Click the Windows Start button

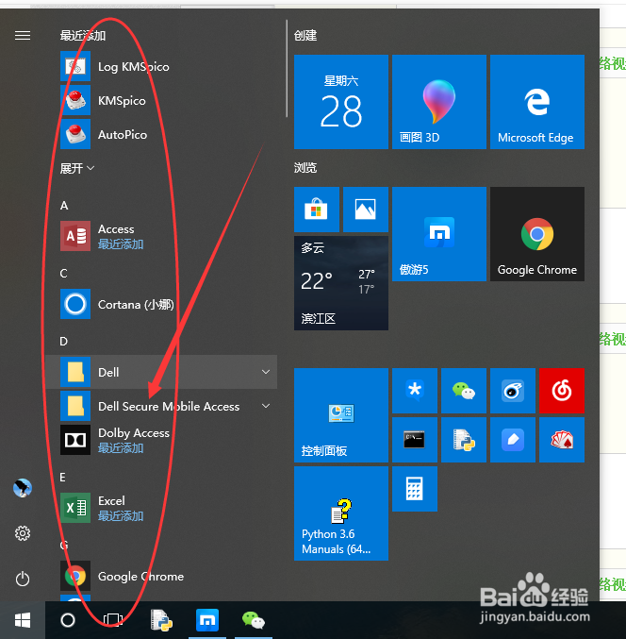23,620
